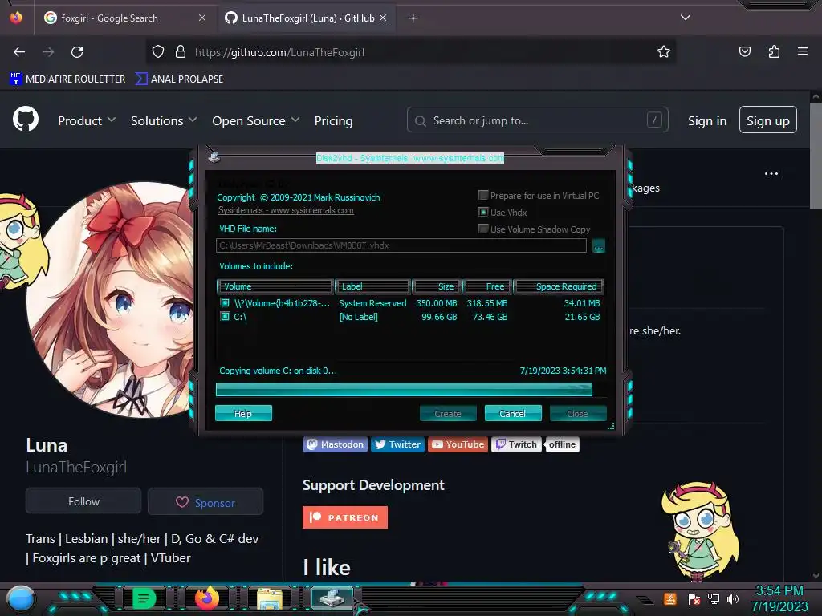Show tracking protection shield info
The width and height of the screenshot is (822, 616).
[x=158, y=51]
